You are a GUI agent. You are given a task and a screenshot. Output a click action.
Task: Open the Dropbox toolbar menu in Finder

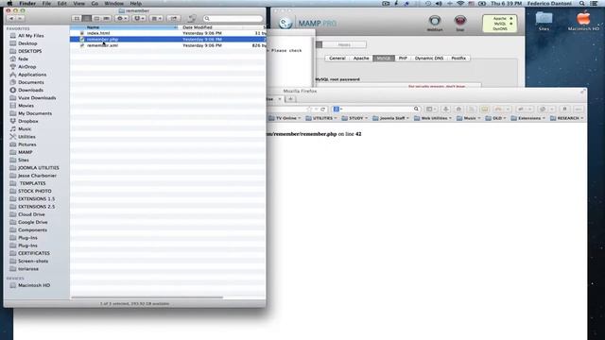tap(139, 19)
